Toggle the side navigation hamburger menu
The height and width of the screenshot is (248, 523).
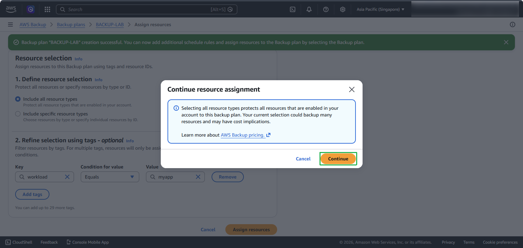point(10,24)
